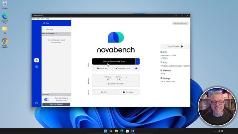Open taskbar Search icon

click(x=111, y=131)
